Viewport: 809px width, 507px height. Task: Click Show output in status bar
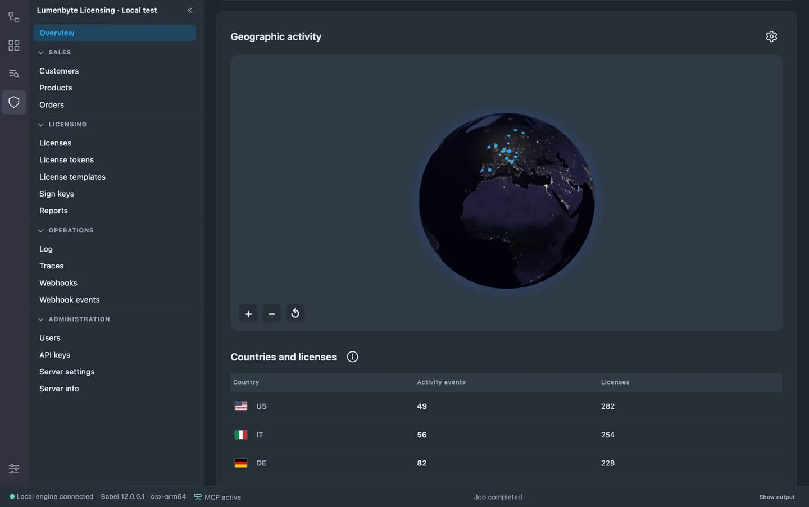[x=777, y=497]
